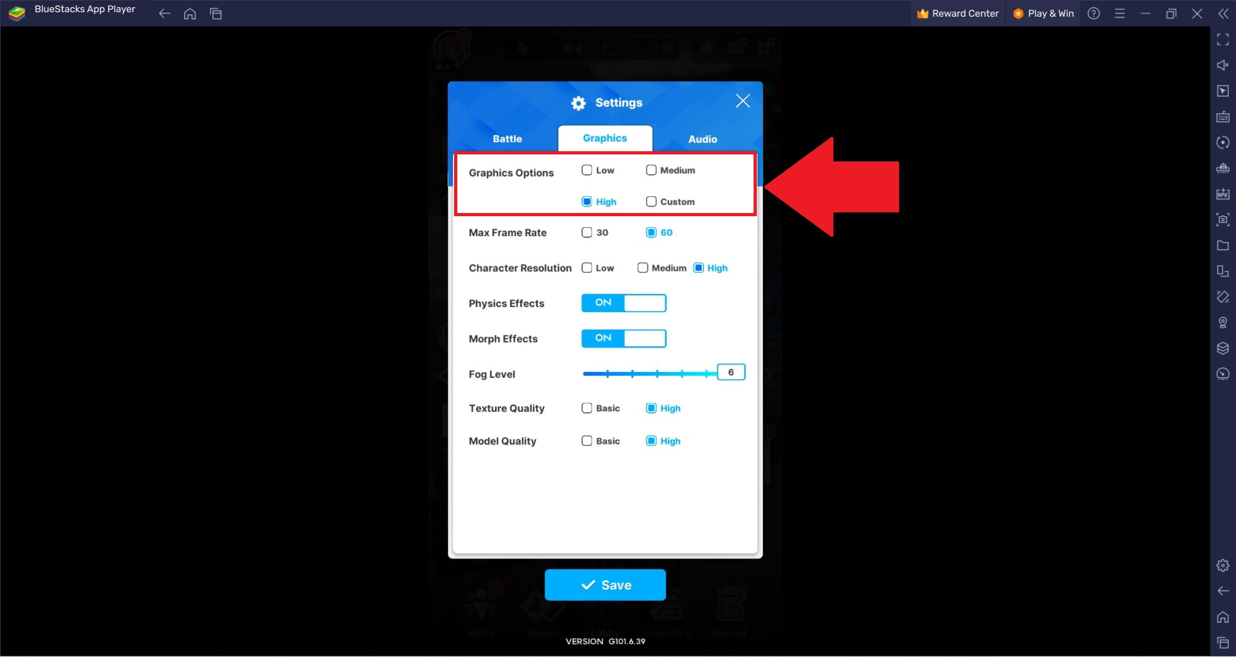
Task: Check FPS with the performance gauge icon
Action: coord(1222,374)
